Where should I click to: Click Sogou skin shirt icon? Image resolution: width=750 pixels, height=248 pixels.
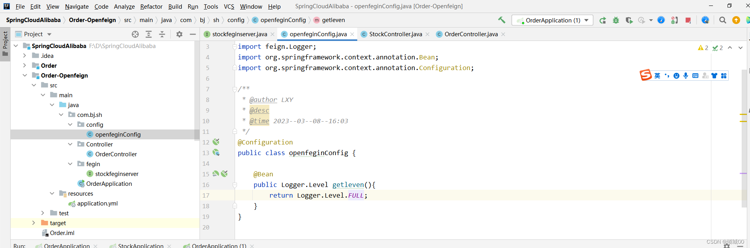(714, 76)
